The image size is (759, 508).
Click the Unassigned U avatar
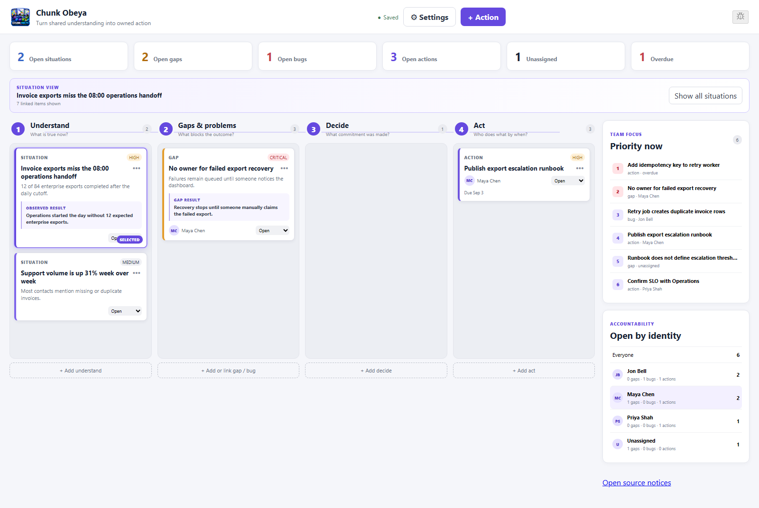coord(618,444)
